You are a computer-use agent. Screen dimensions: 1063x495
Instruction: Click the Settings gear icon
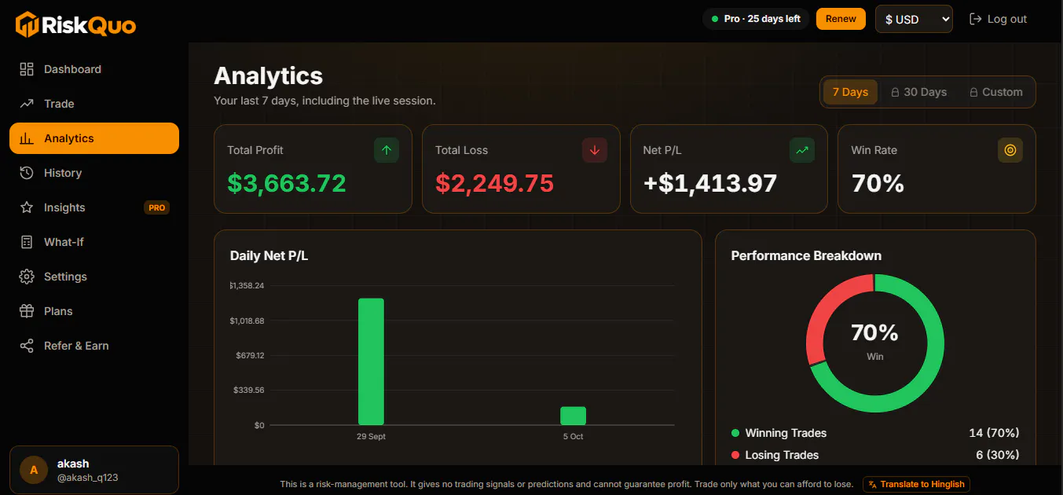click(x=27, y=277)
